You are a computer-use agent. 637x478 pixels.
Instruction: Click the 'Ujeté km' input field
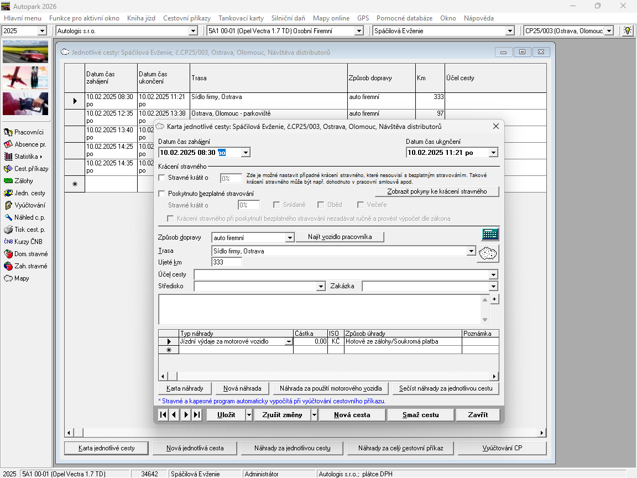coord(227,262)
